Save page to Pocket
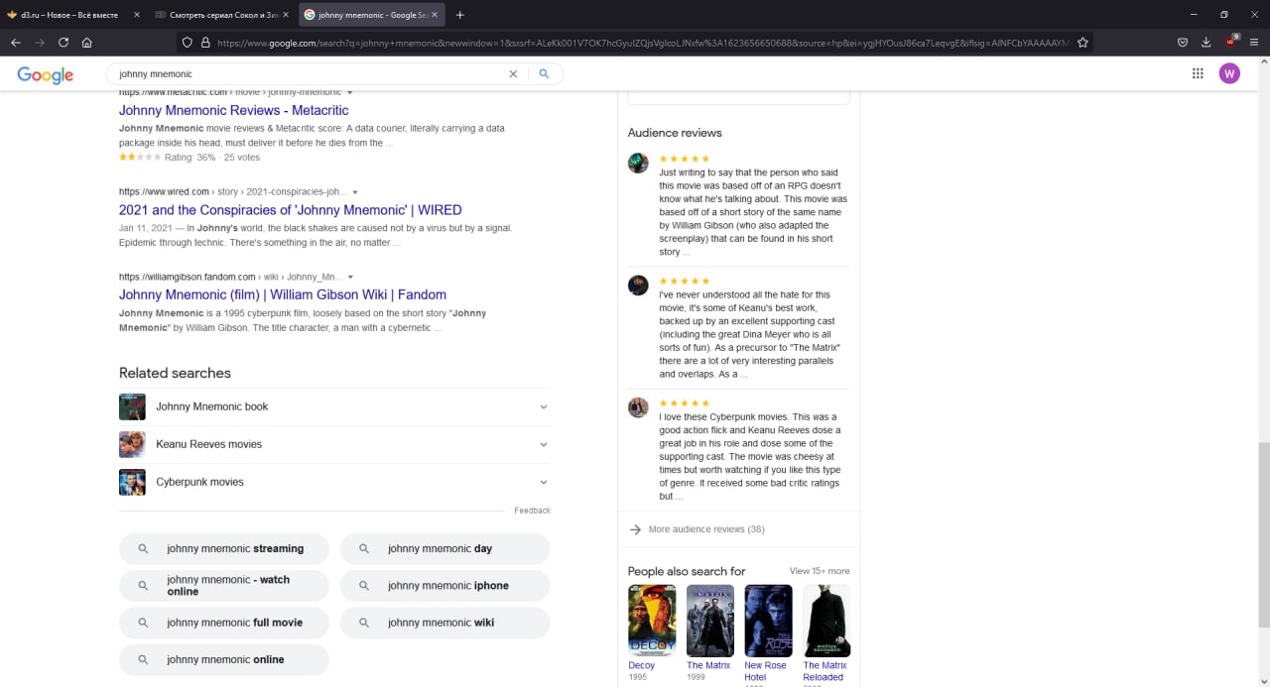Screen dimensions: 1270x687 click(1183, 43)
